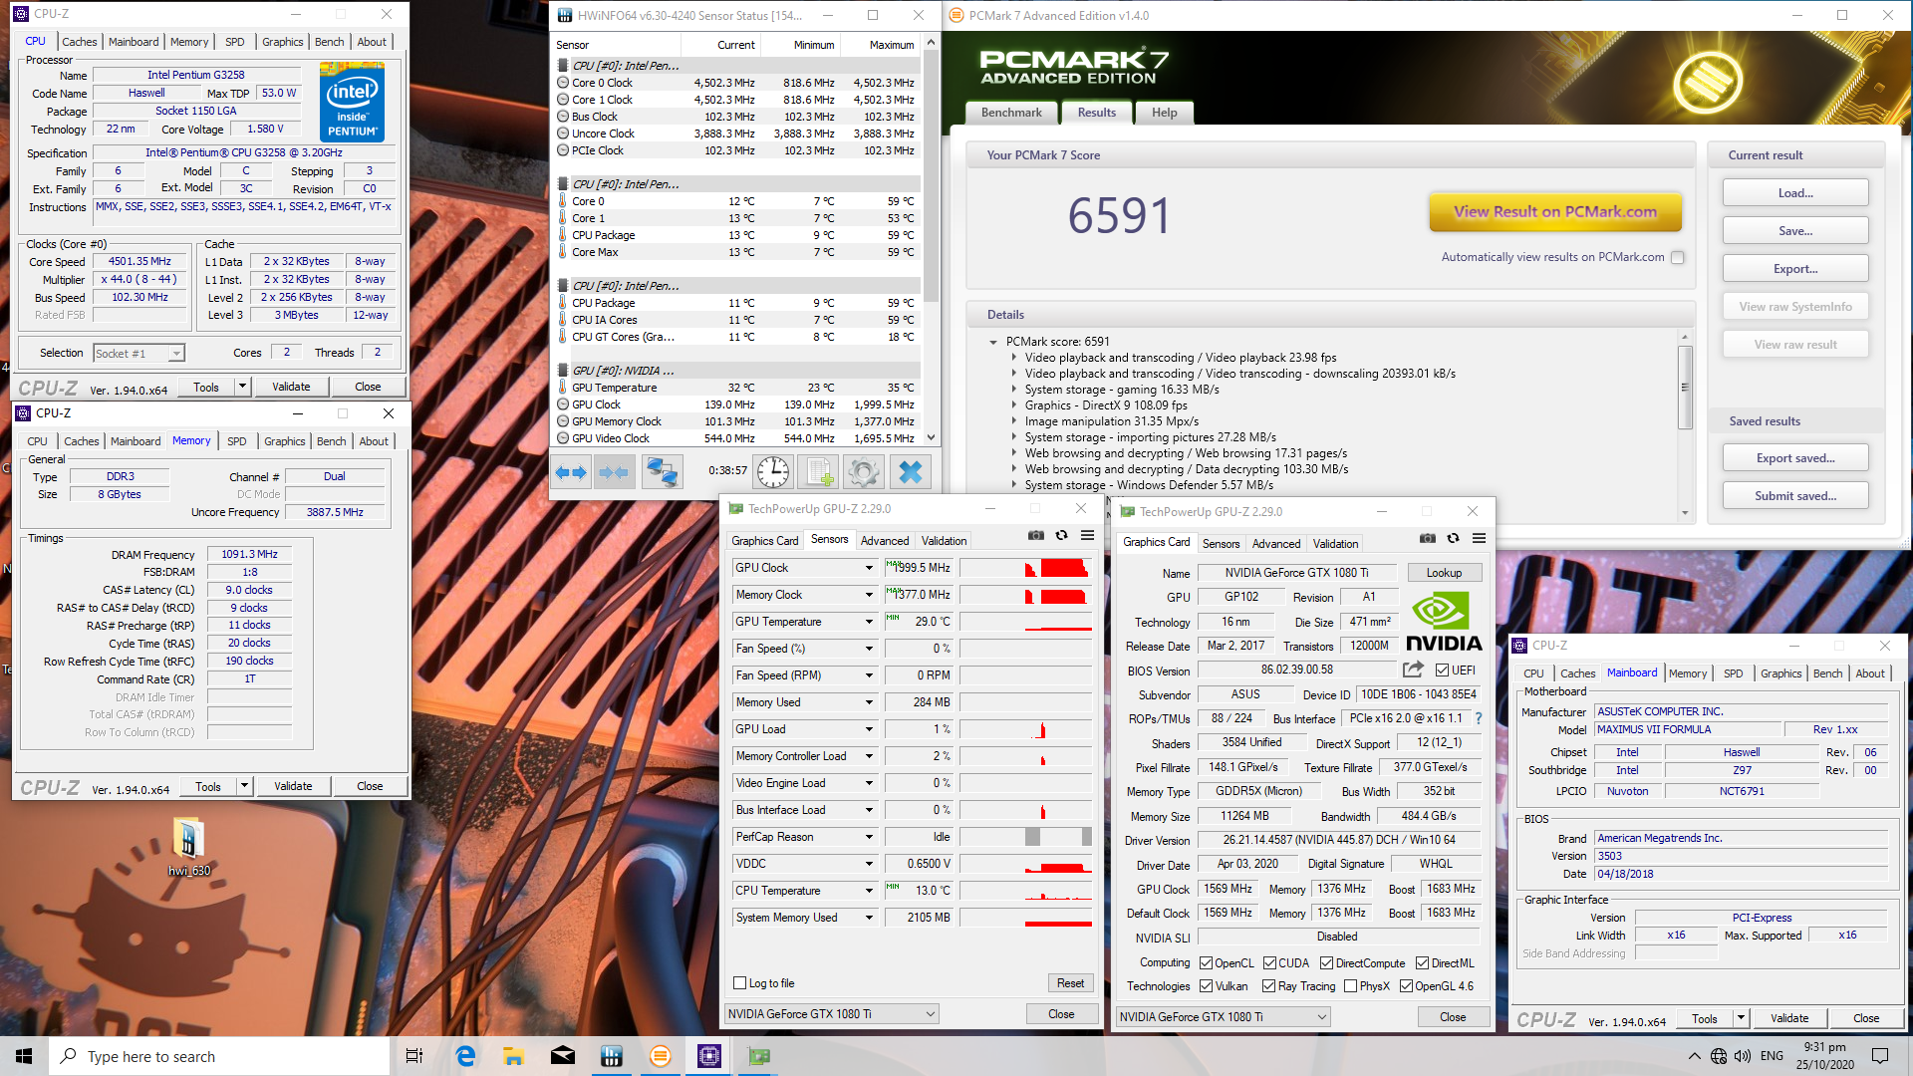
Task: Toggle DirectML checkbox
Action: click(1422, 963)
